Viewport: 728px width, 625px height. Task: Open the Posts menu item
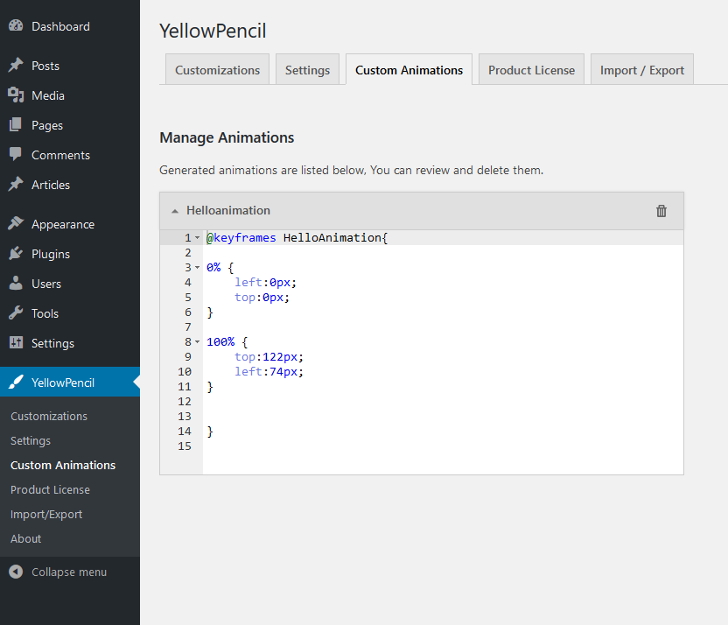[x=70, y=66]
